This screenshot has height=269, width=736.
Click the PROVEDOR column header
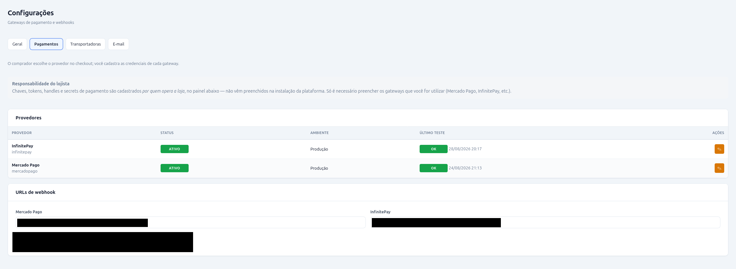click(x=22, y=133)
